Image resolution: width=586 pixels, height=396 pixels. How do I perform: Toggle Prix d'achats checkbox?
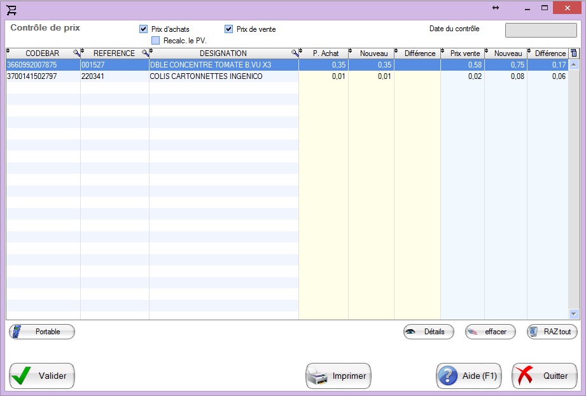click(144, 29)
